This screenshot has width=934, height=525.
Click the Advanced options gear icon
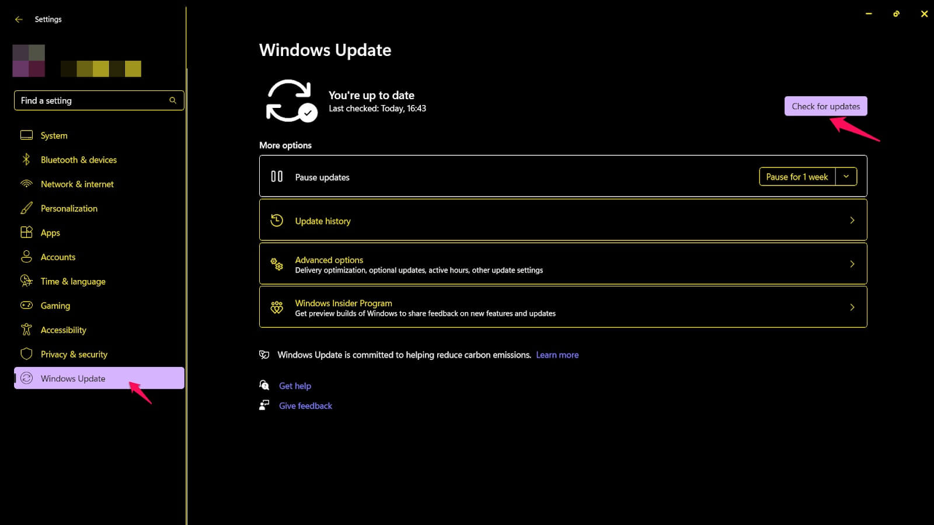point(276,264)
